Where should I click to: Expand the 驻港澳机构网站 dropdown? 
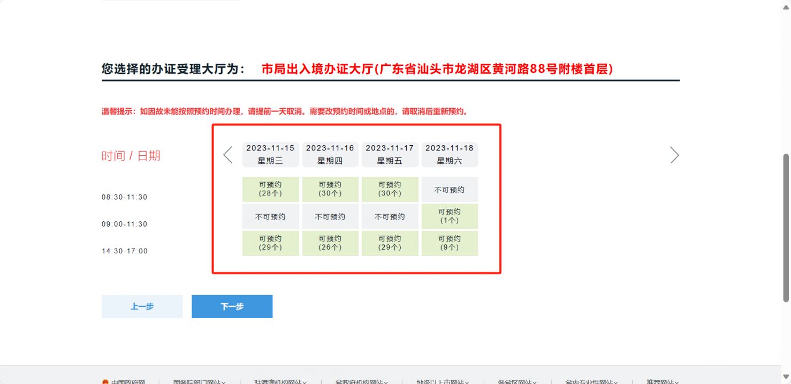280,382
